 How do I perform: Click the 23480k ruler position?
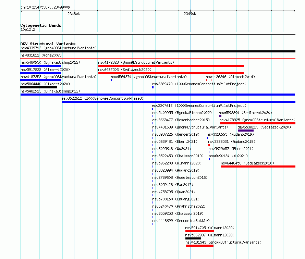click(74, 14)
